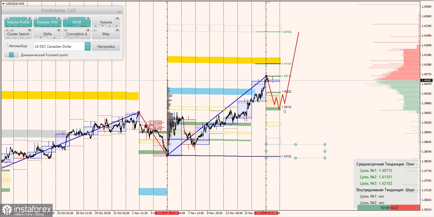Open Delta gear settings

(x=58, y=30)
